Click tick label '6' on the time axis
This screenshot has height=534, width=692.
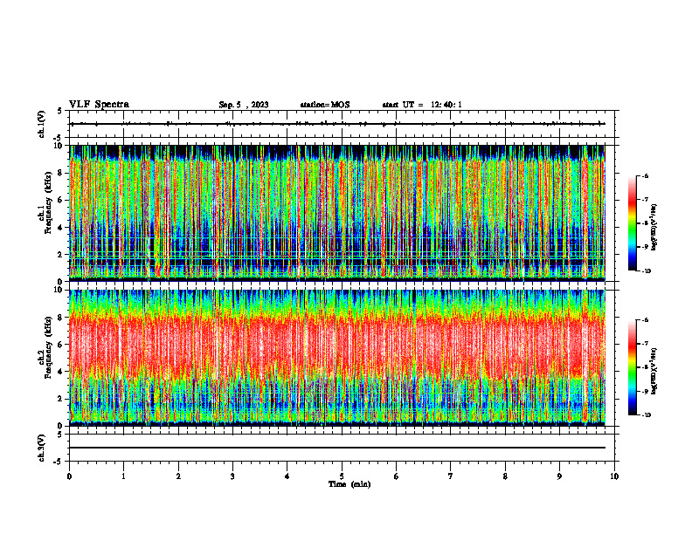tap(396, 476)
